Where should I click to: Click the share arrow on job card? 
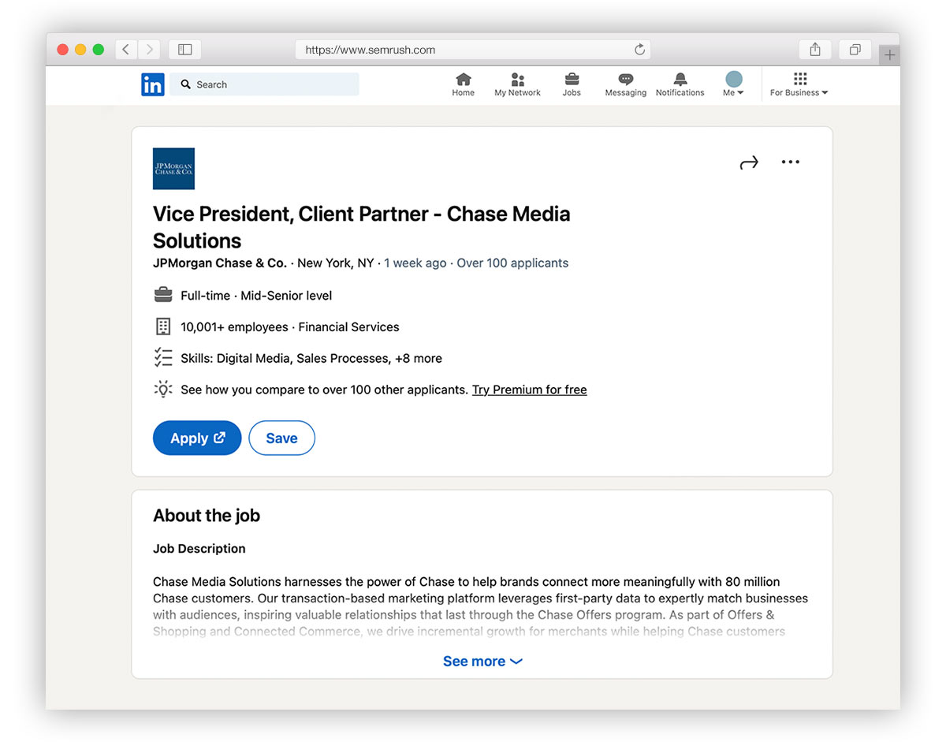748,162
